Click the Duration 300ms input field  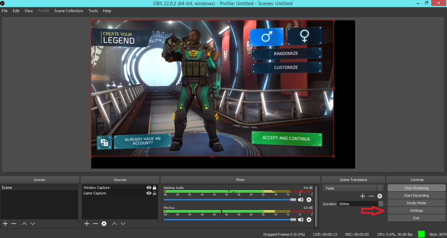[358, 204]
